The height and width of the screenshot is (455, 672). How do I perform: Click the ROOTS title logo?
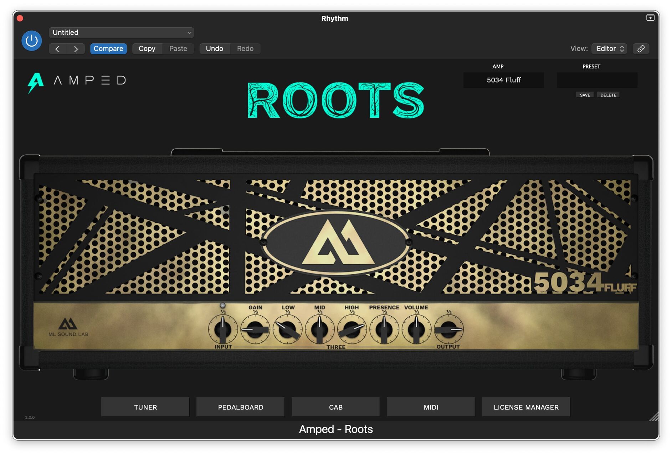[336, 100]
